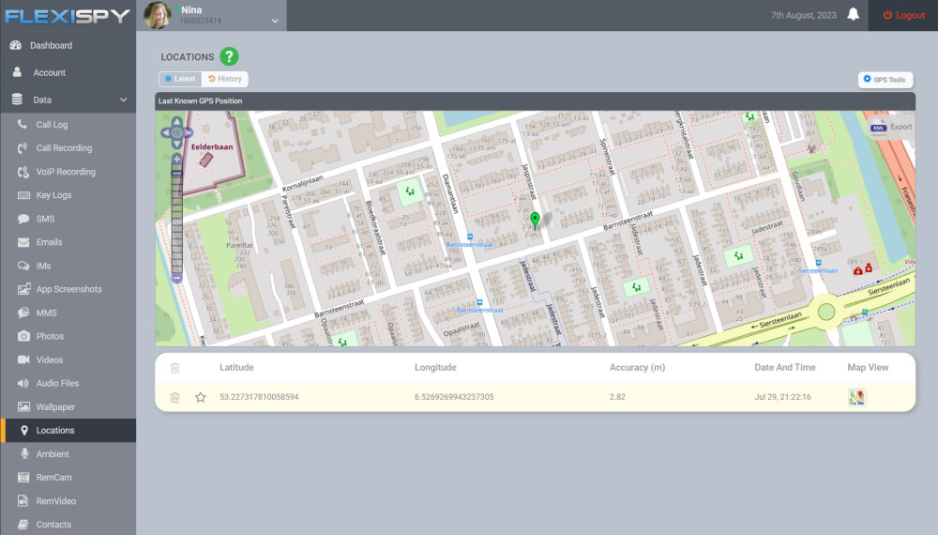
Task: Open map view icon for location row
Action: pyautogui.click(x=856, y=397)
